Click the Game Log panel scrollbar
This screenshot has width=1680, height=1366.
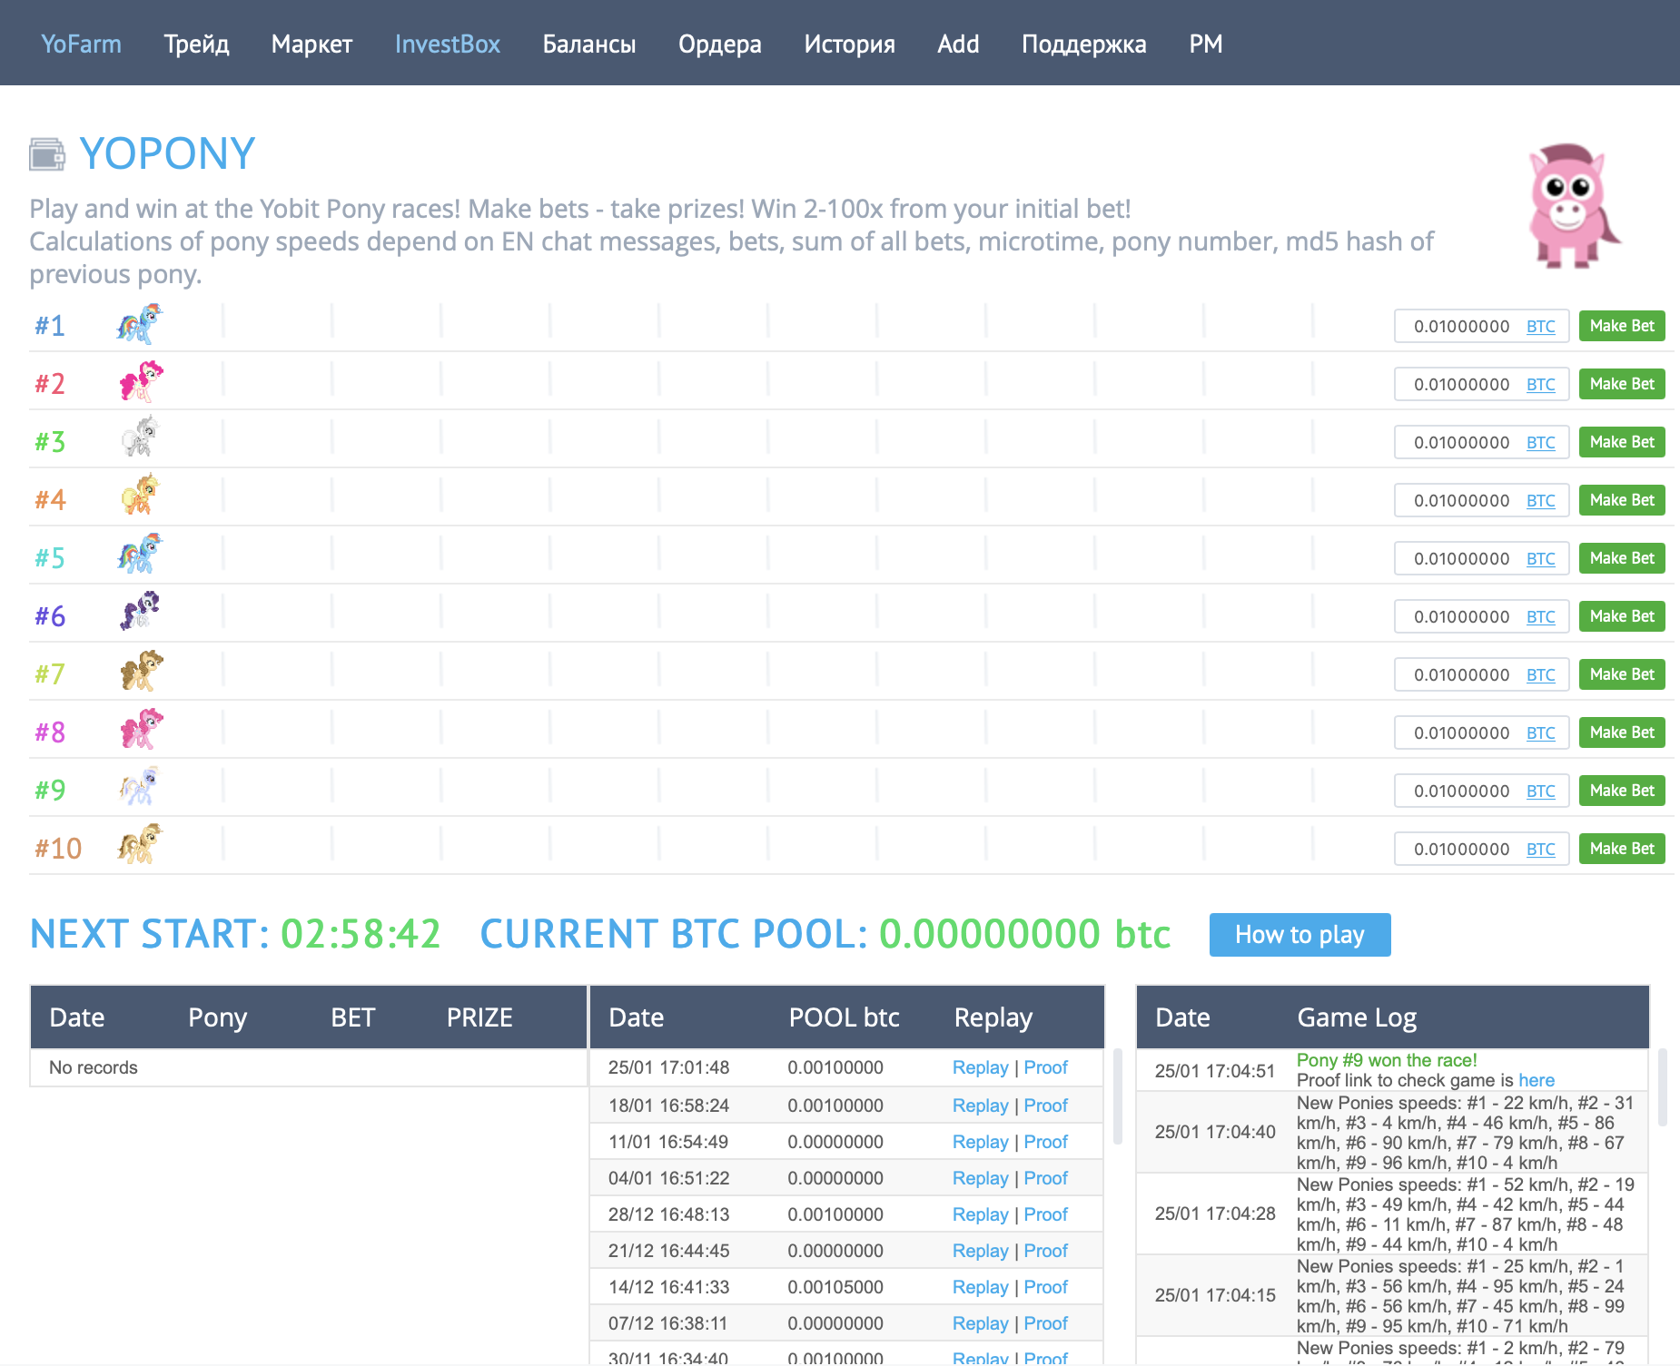pos(1662,1087)
